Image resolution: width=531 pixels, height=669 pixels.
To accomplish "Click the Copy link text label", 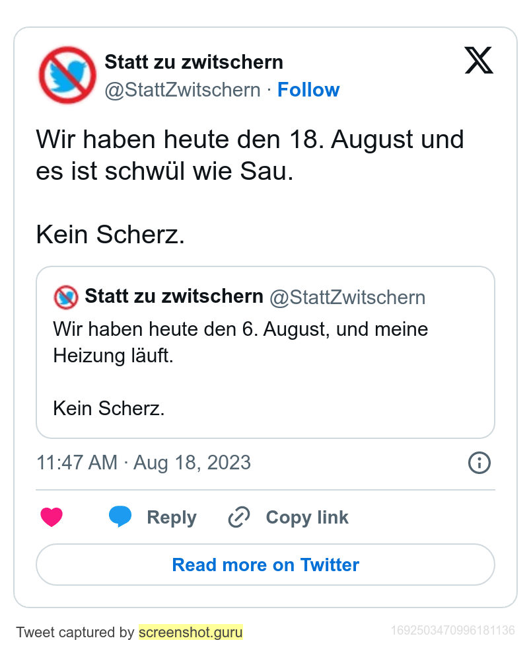I will pyautogui.click(x=307, y=517).
